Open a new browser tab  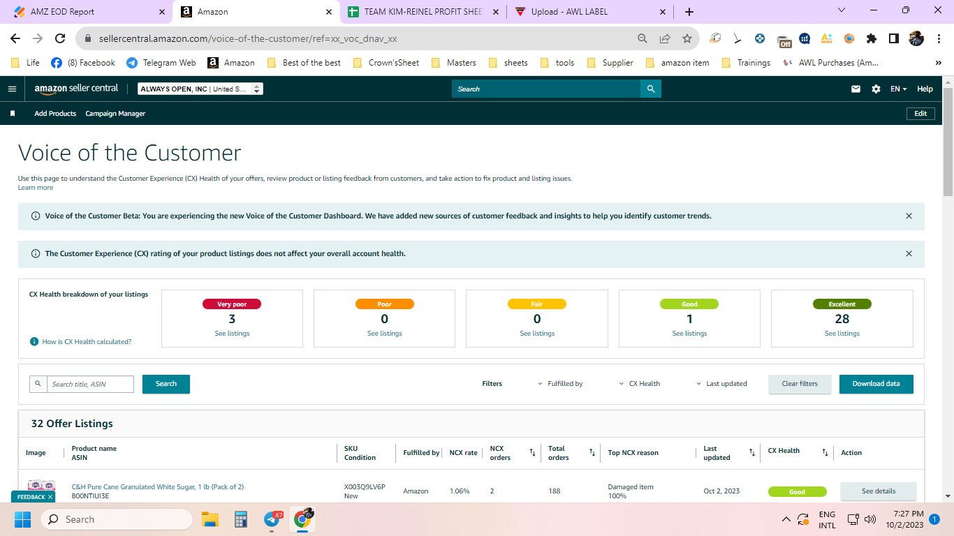pyautogui.click(x=689, y=12)
